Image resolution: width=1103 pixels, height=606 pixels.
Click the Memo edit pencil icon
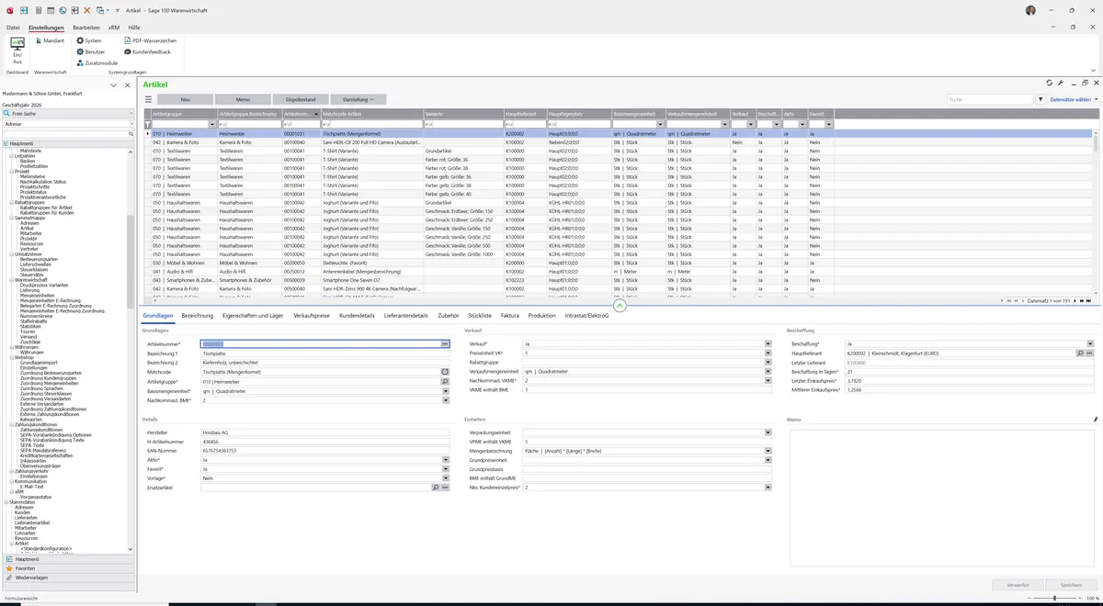tap(1095, 420)
